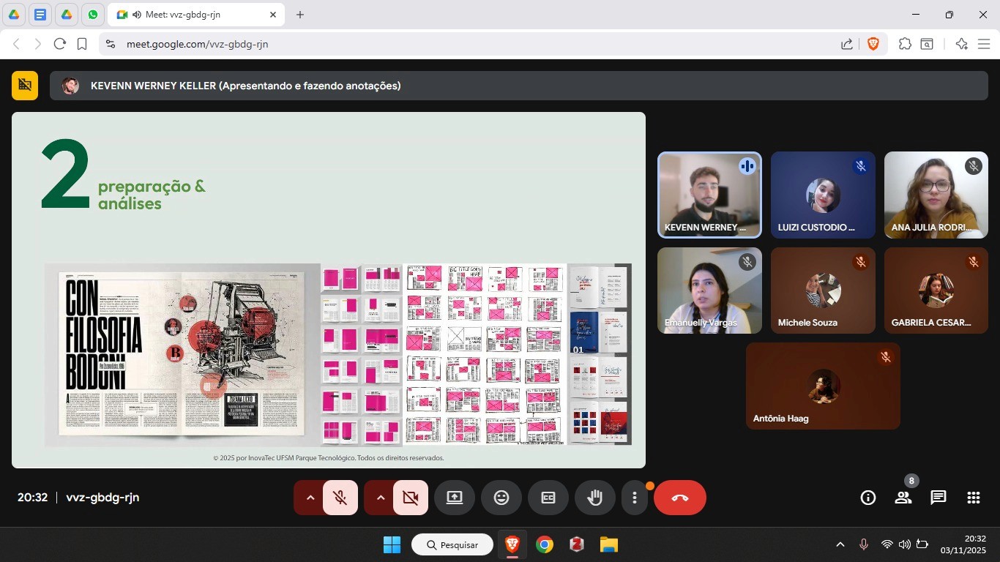
Task: Select LUIZI CUSTODIO participant tile
Action: pyautogui.click(x=823, y=195)
